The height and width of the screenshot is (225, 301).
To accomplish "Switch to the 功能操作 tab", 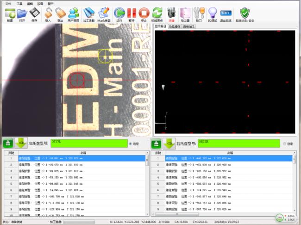I will [x=175, y=27].
